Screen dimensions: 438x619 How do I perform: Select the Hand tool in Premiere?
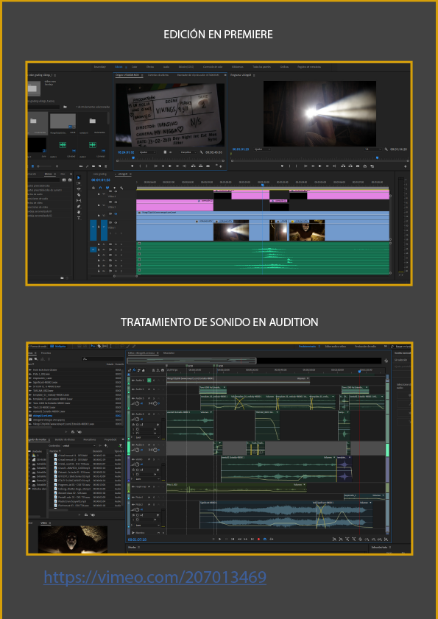click(79, 212)
